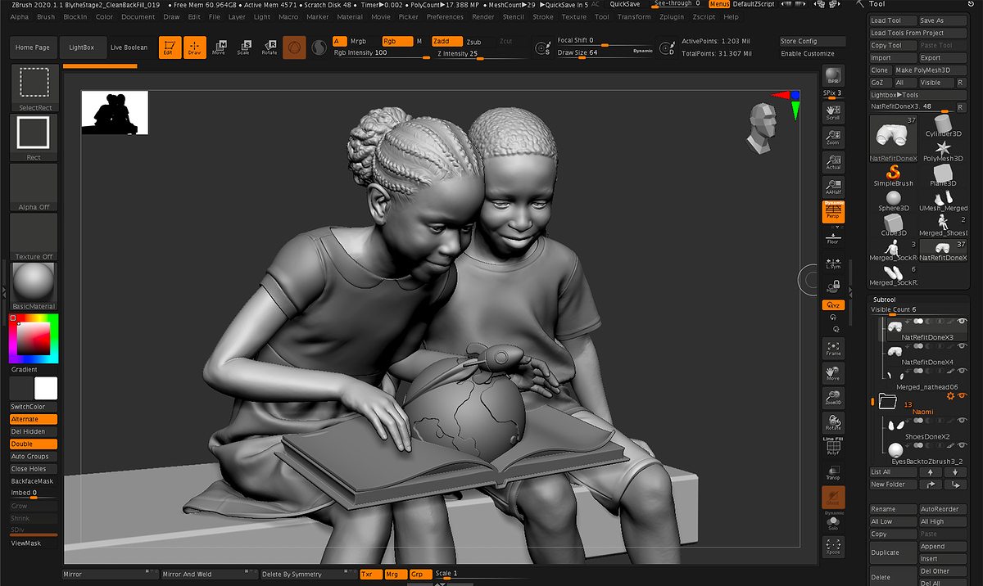Open the Stroke menu
983x586 pixels.
pos(543,16)
